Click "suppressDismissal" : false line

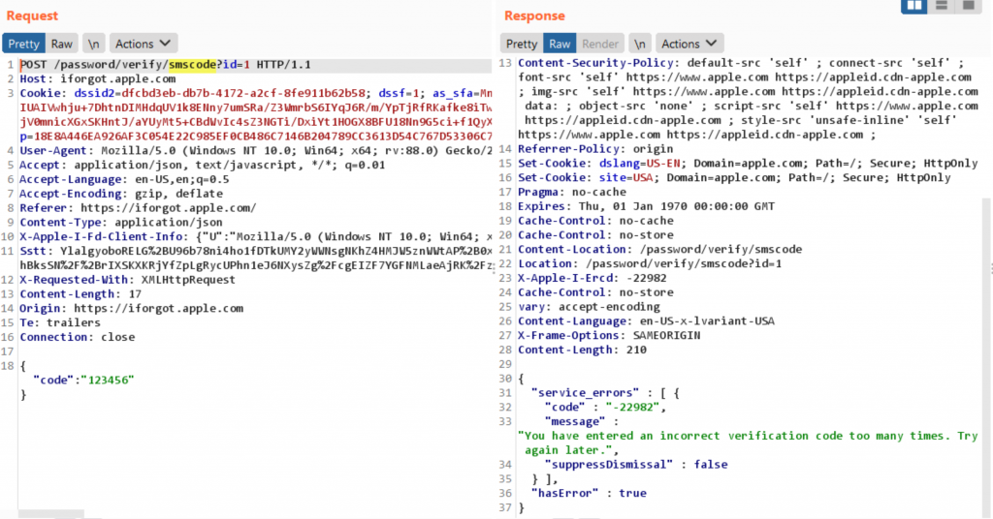pos(636,465)
